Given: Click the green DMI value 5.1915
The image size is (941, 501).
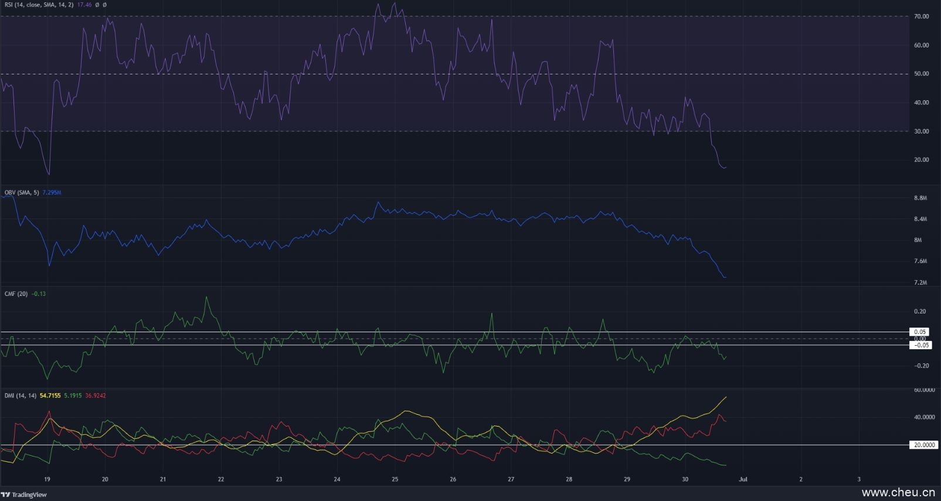Looking at the screenshot, I should (x=73, y=396).
